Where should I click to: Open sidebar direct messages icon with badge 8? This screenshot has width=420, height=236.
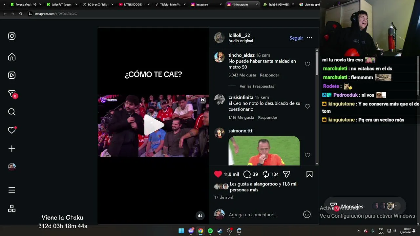pyautogui.click(x=12, y=94)
